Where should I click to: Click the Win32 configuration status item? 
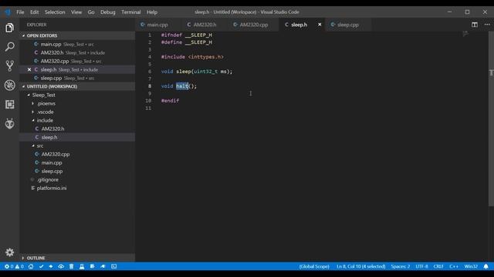coord(471,266)
